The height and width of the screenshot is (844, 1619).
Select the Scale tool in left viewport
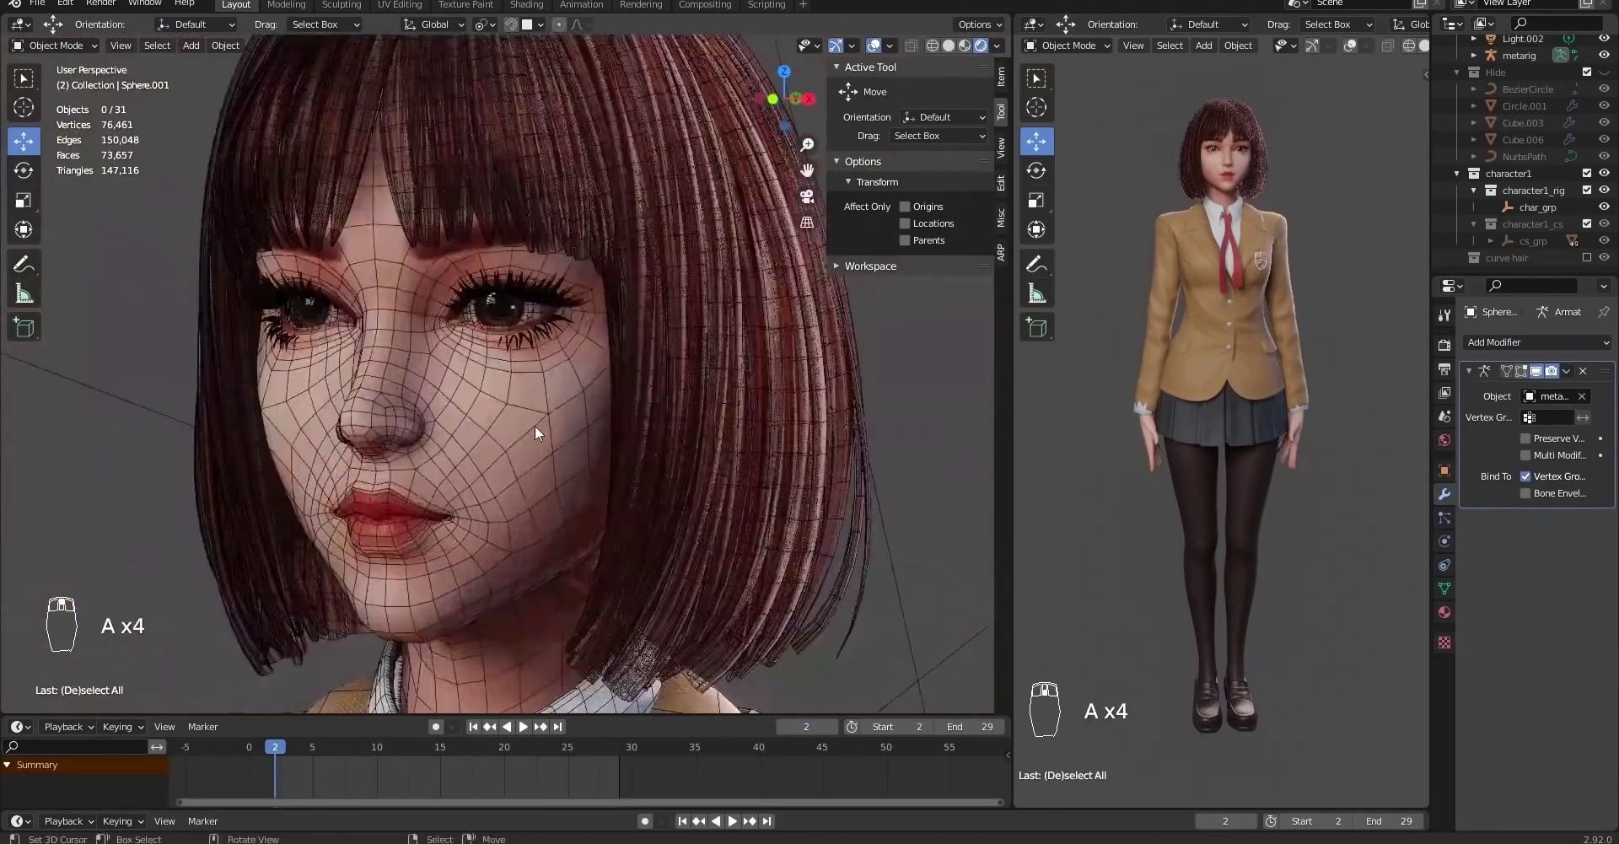click(24, 201)
